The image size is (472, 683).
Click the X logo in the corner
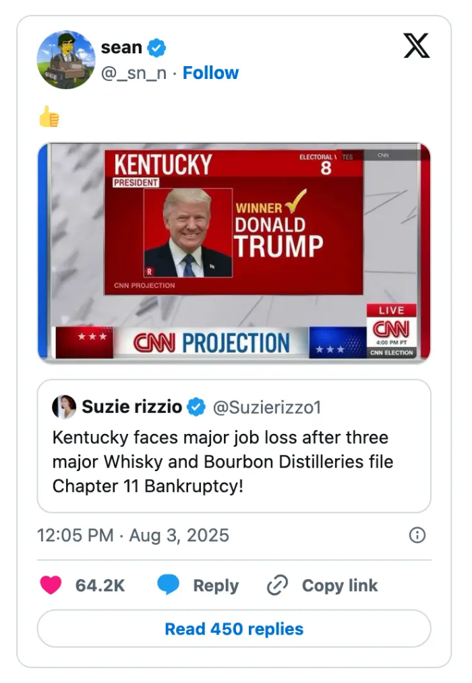(x=417, y=46)
